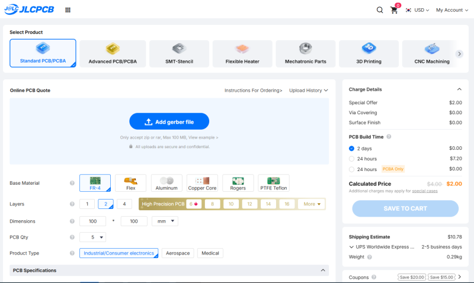The height and width of the screenshot is (283, 474).
Task: Choose the SMT-Stencil product icon
Action: [179, 49]
